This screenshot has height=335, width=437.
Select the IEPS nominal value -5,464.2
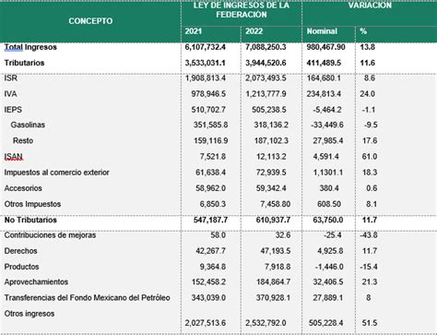click(x=327, y=110)
